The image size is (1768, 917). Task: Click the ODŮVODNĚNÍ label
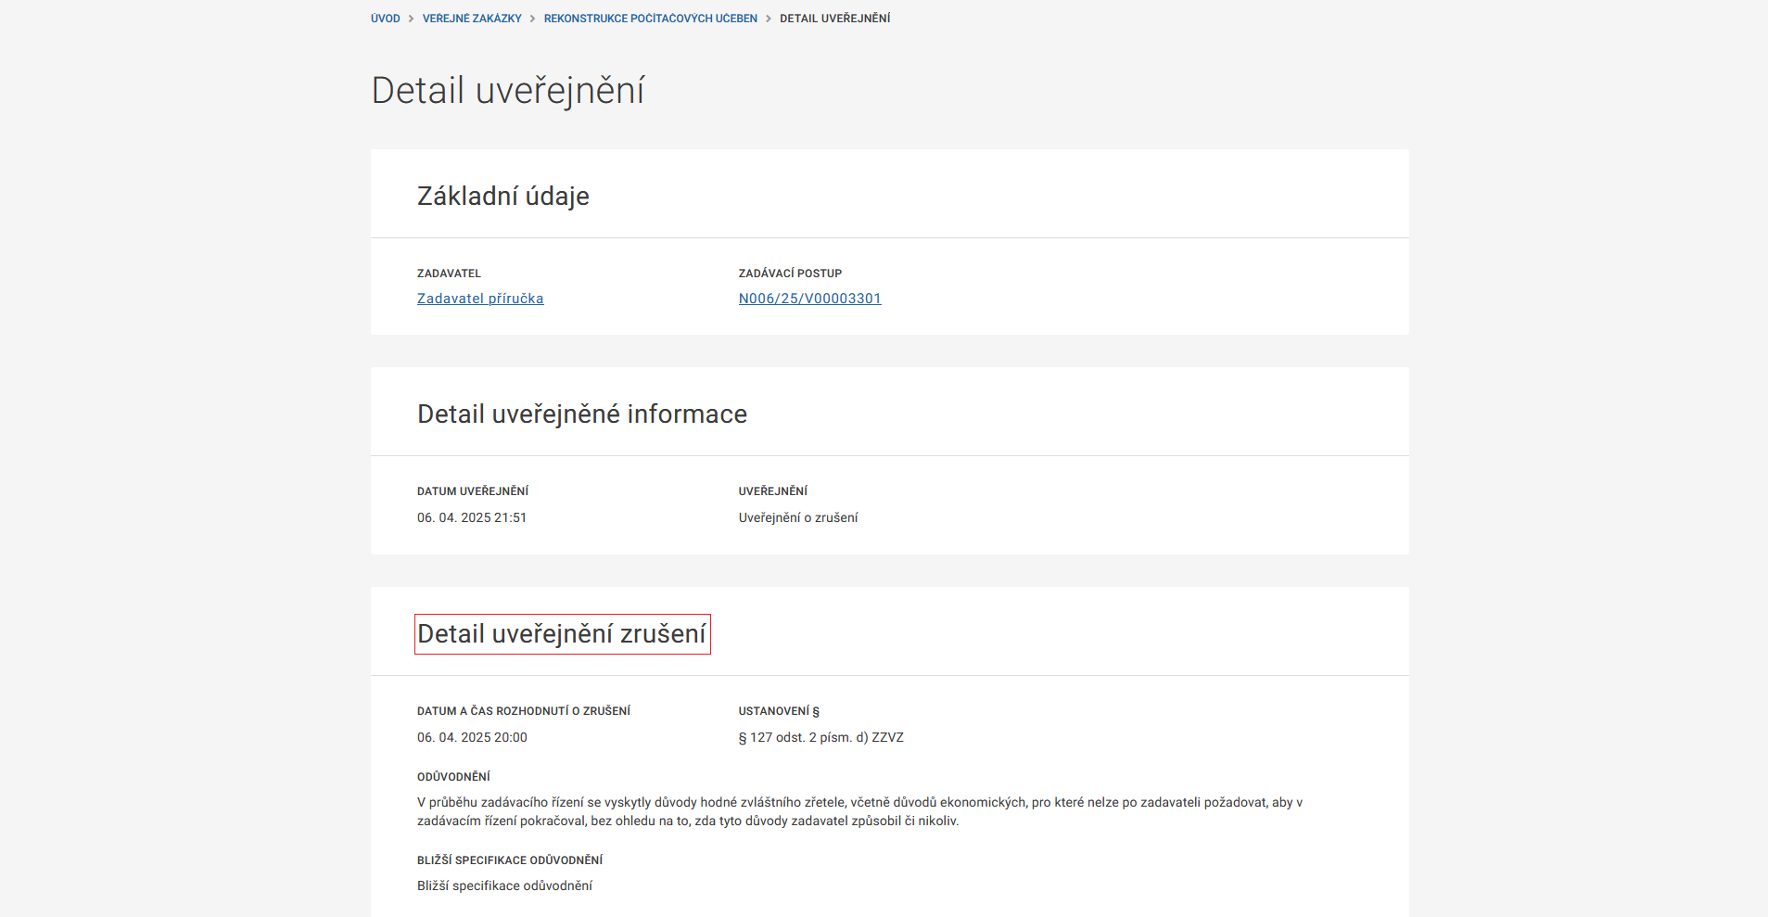click(x=452, y=776)
